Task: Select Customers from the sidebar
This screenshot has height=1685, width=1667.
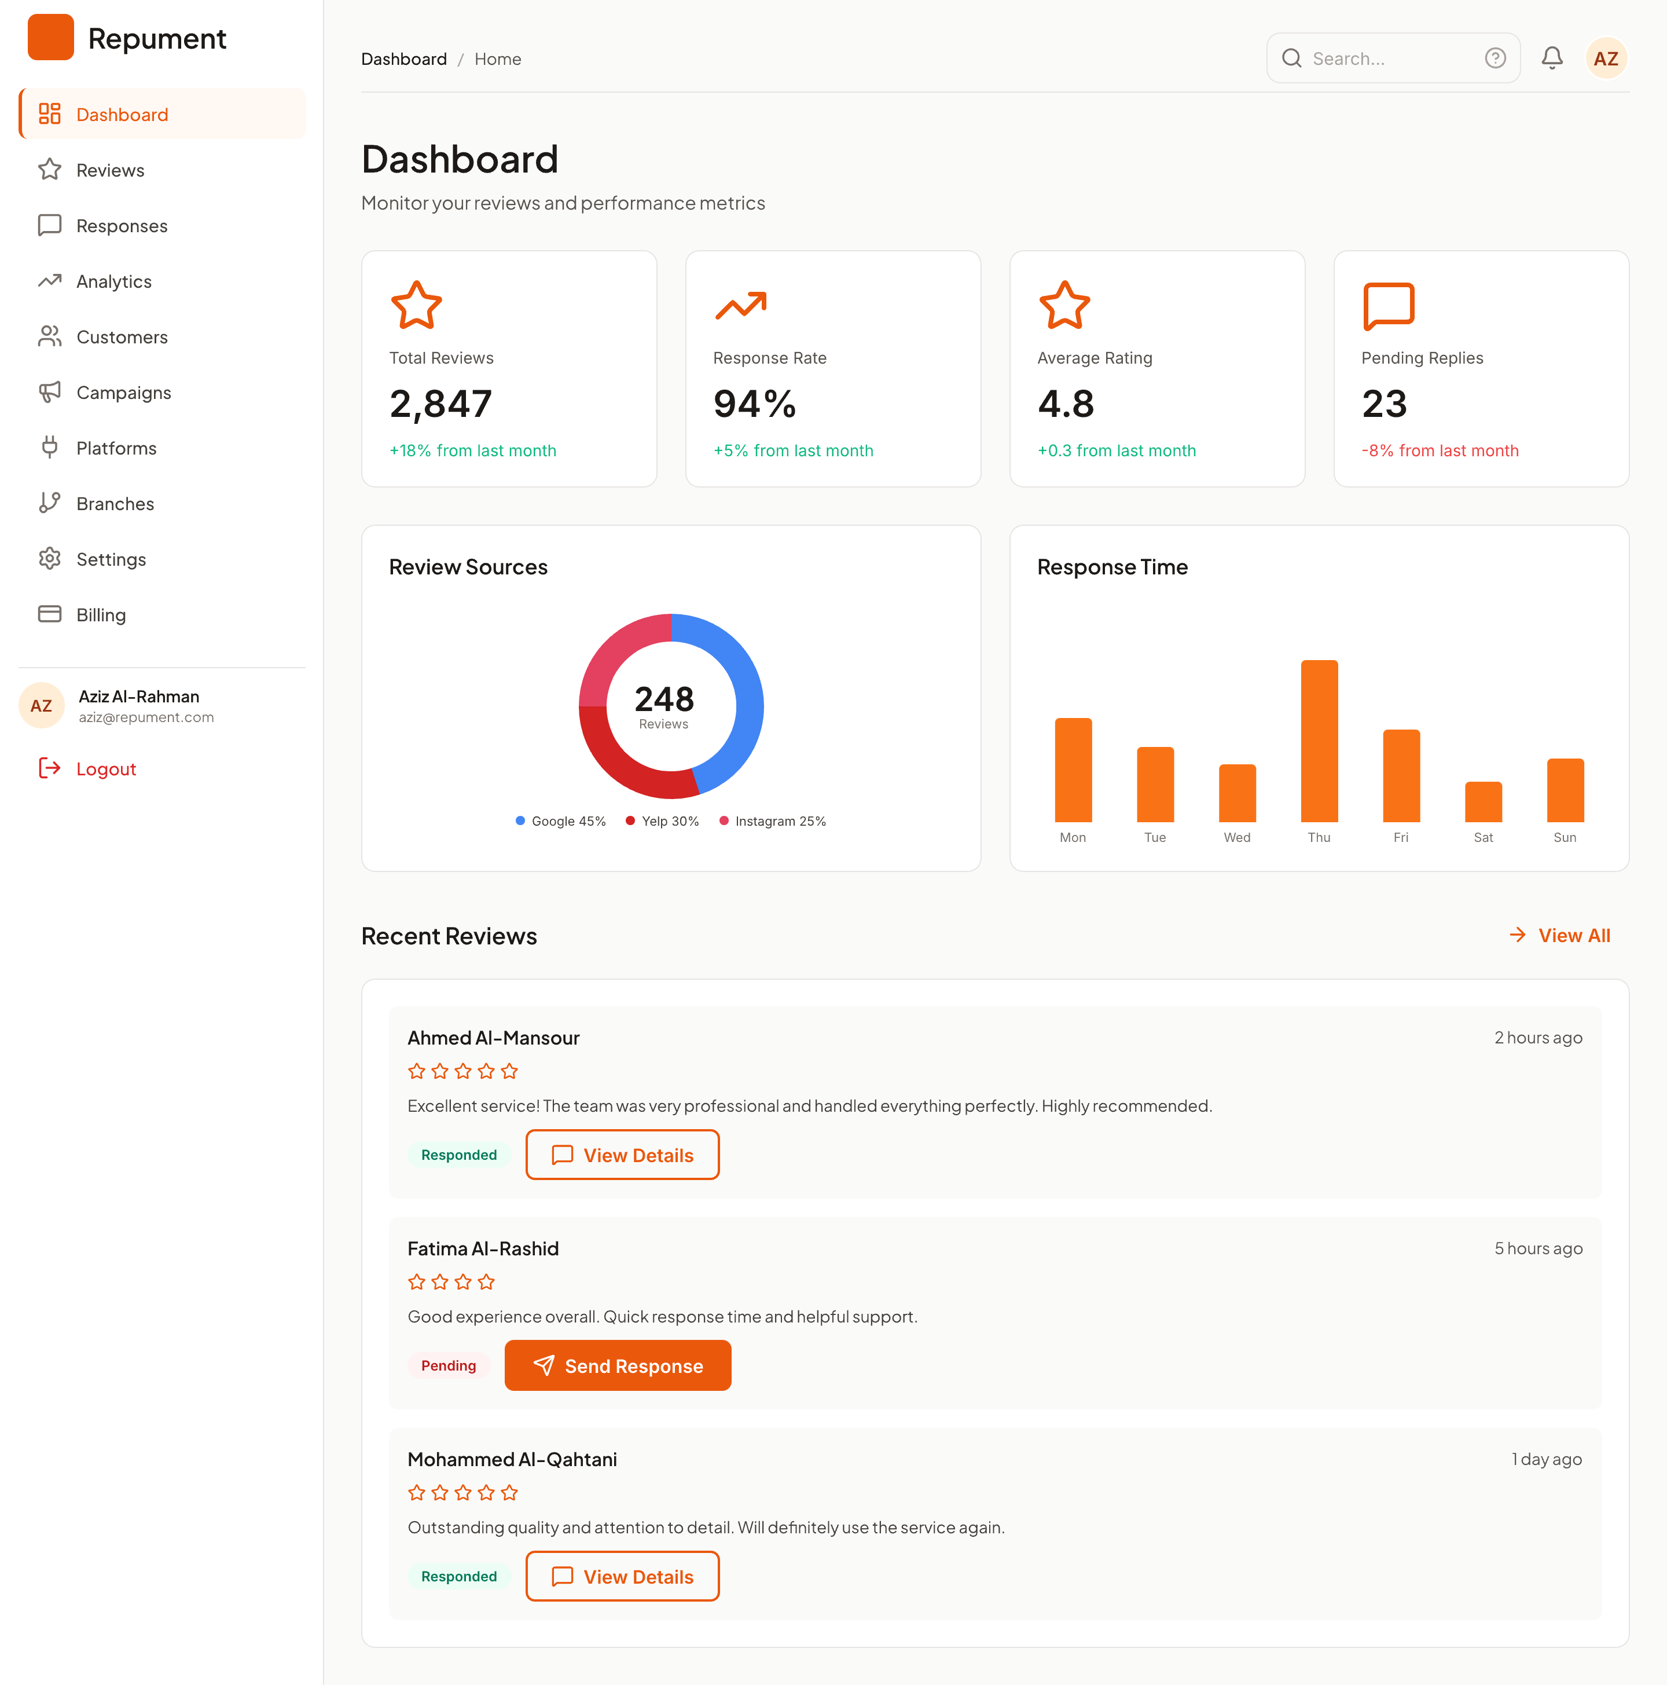Action: point(162,336)
